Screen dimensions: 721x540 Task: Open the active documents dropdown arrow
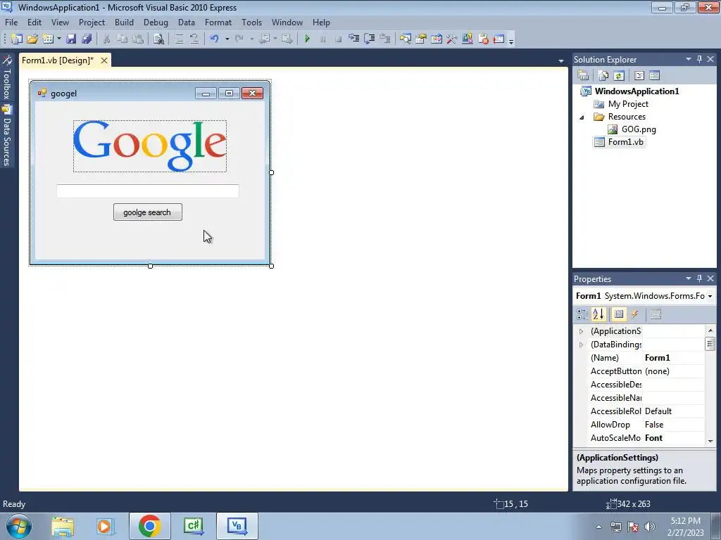pyautogui.click(x=561, y=60)
